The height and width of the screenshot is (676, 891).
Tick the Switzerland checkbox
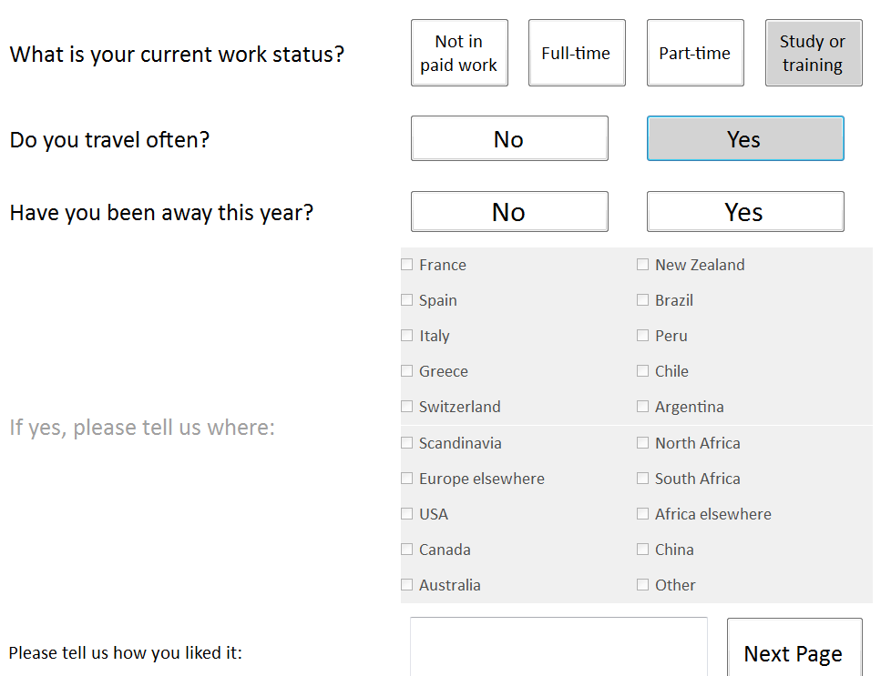(407, 407)
